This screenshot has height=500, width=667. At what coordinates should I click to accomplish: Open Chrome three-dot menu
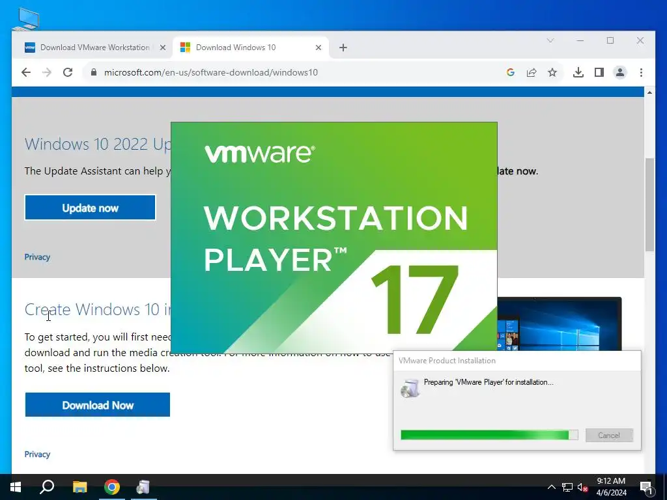point(641,72)
